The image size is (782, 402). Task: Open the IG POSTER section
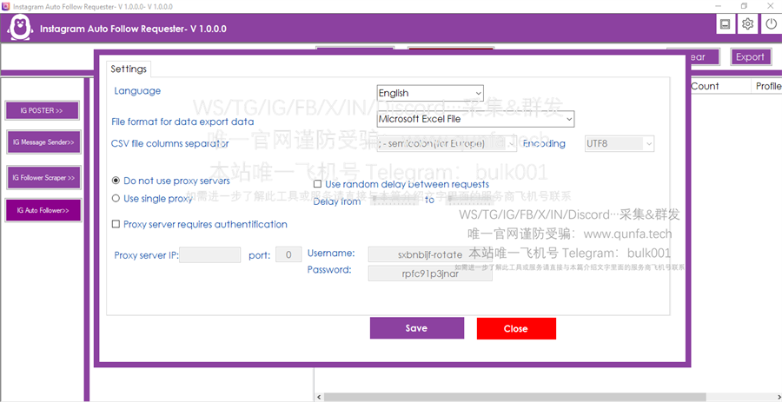point(42,110)
